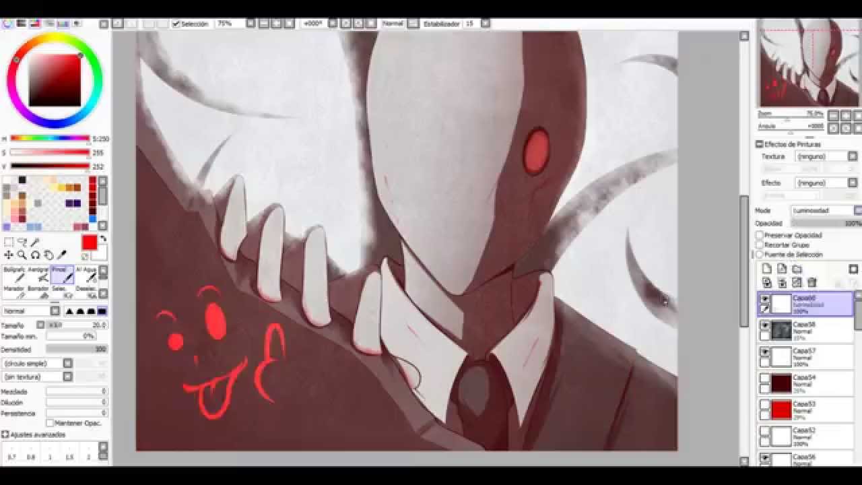862x485 pixels.
Task: Merge layer down icon in layer panel
Action: (x=782, y=283)
